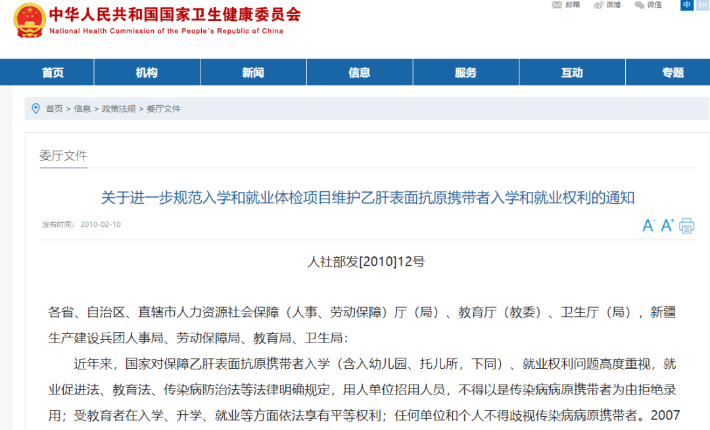Click the breadcrumb location pin icon
The image size is (710, 430).
(35, 108)
